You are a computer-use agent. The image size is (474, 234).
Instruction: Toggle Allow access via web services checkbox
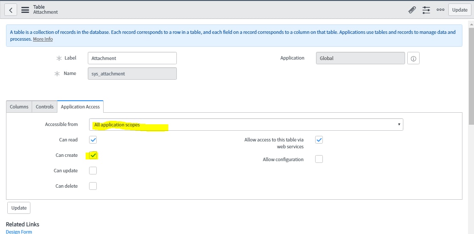point(319,140)
